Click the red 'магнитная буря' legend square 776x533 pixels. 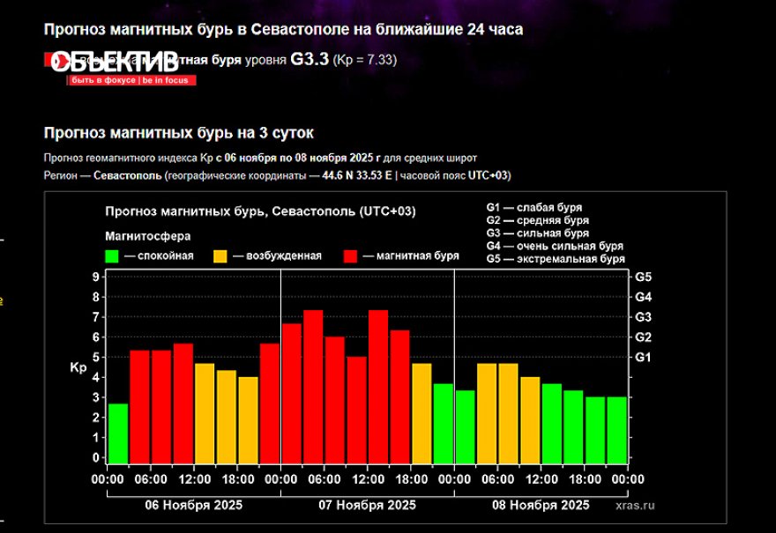point(350,255)
